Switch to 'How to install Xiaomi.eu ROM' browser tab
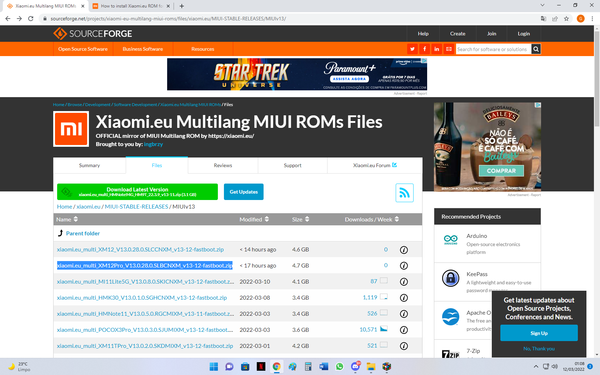This screenshot has height=375, width=600. click(x=131, y=6)
